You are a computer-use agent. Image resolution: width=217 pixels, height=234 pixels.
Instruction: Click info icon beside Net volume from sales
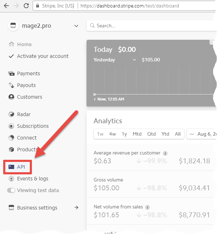point(148,207)
